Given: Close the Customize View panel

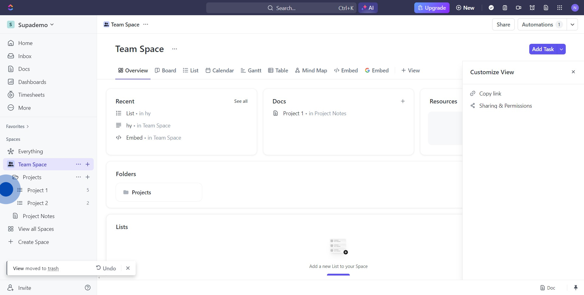Looking at the screenshot, I should coord(573,72).
